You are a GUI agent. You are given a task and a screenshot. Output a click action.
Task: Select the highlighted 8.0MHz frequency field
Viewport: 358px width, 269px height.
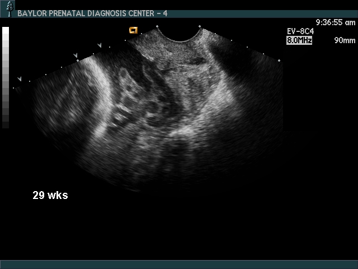(299, 40)
